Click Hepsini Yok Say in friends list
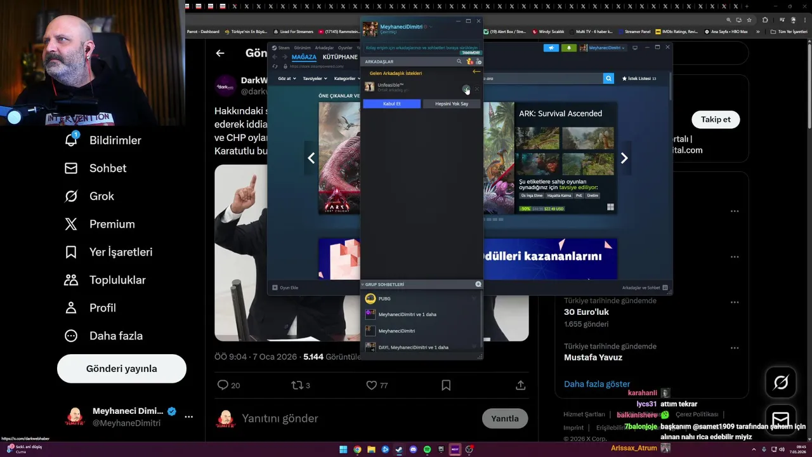The width and height of the screenshot is (812, 457). pos(452,103)
